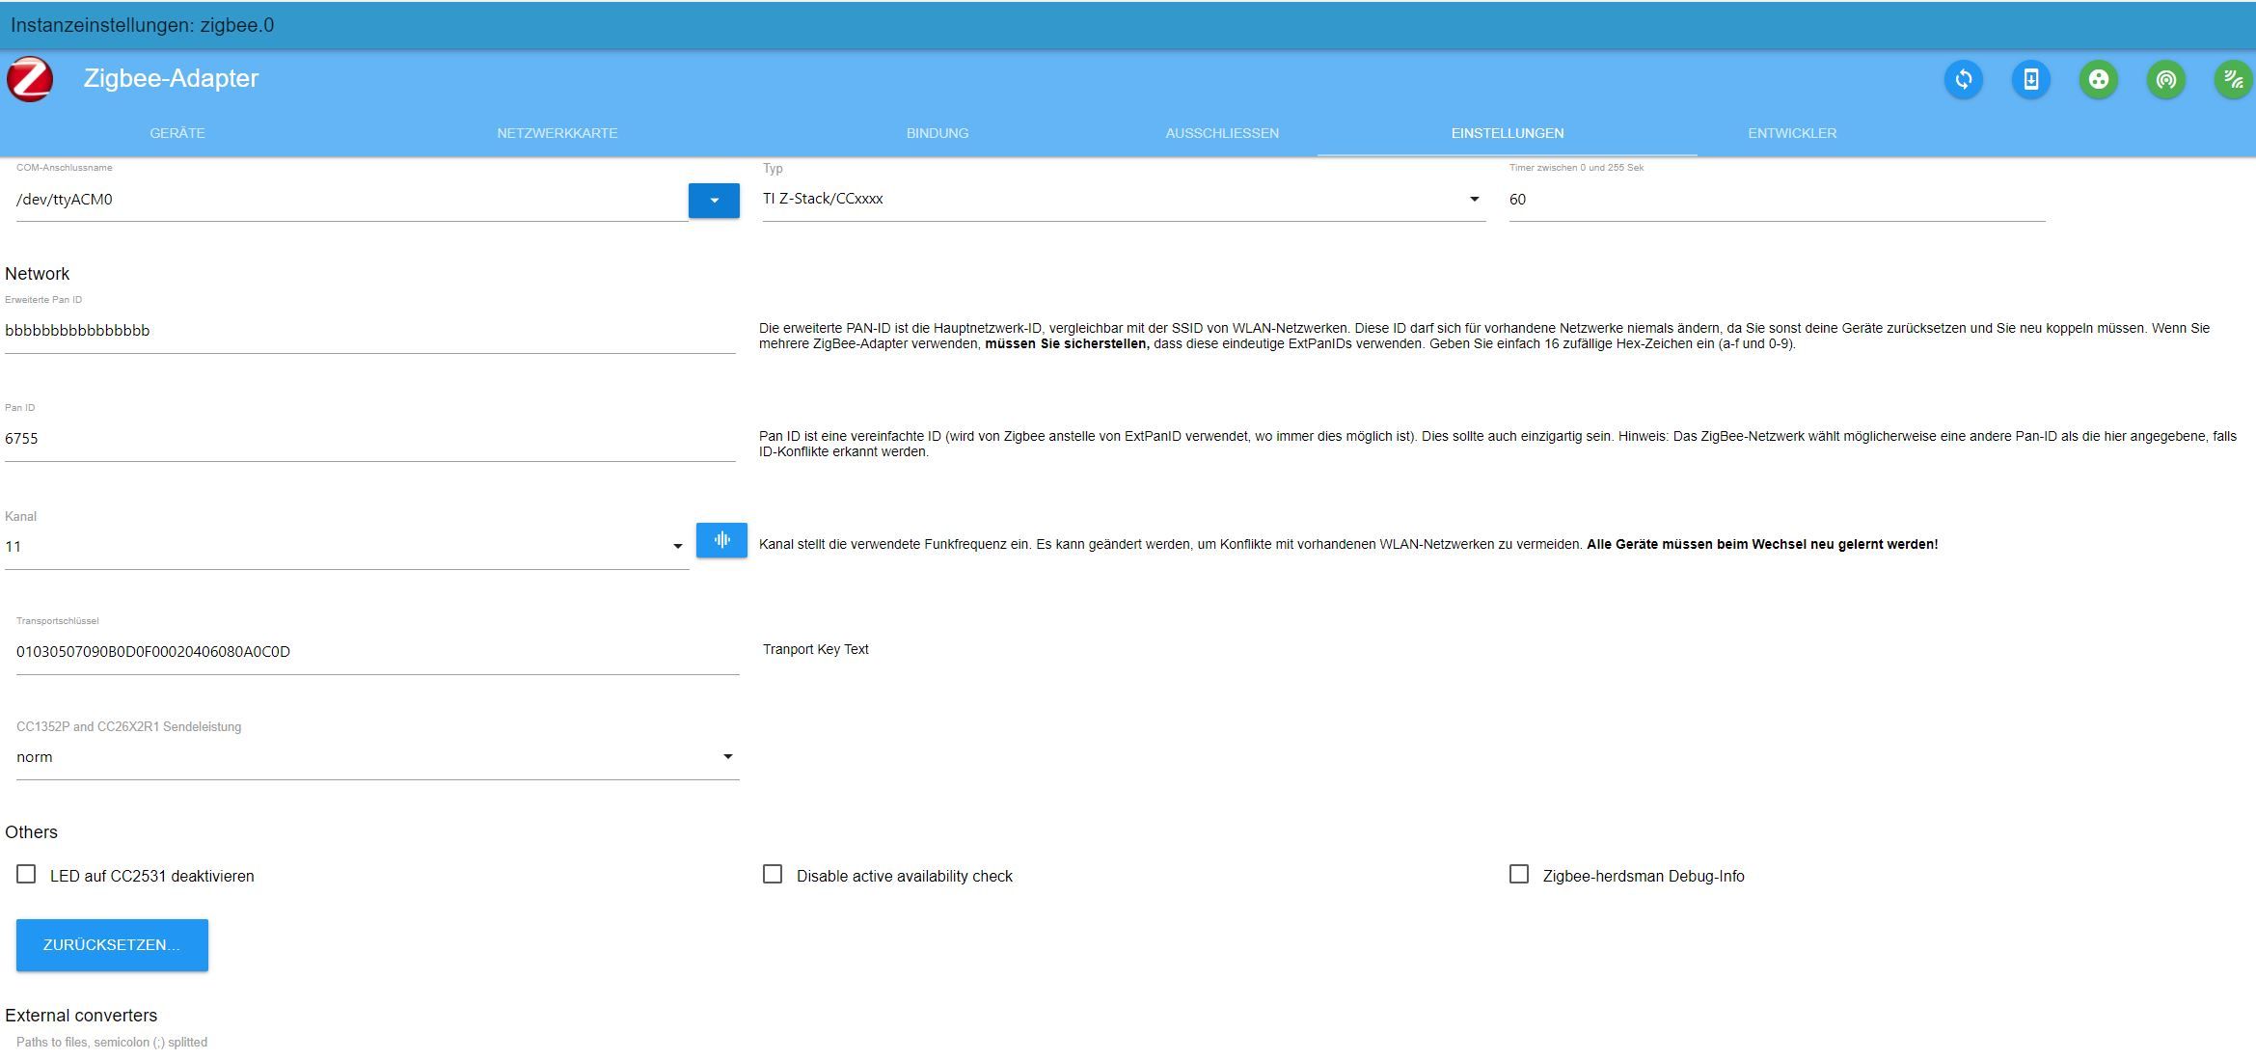Click the circular refresh arrows icon
Viewport: 2256px width, 1060px height.
click(x=1963, y=79)
